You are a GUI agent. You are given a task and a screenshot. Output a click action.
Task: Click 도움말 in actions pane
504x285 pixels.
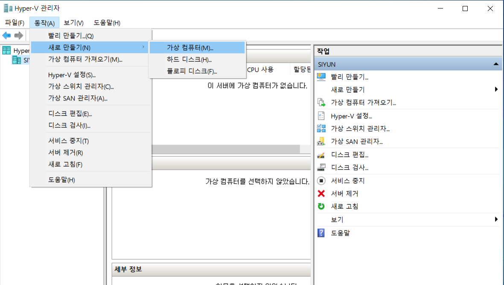(341, 233)
